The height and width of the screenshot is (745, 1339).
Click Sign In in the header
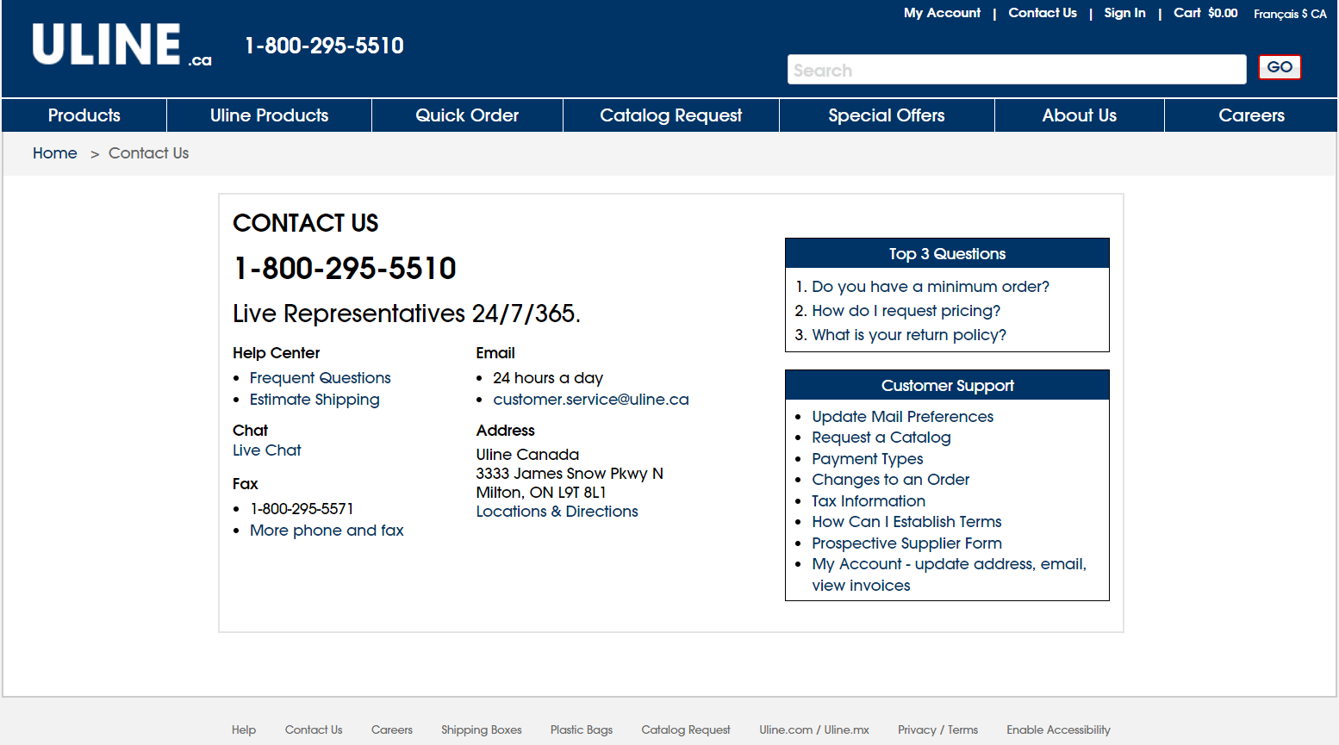click(x=1124, y=13)
